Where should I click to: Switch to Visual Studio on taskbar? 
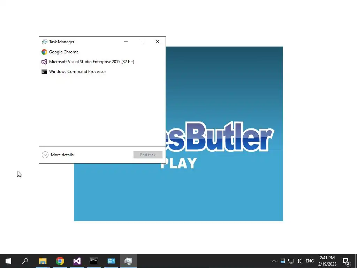pos(77,261)
